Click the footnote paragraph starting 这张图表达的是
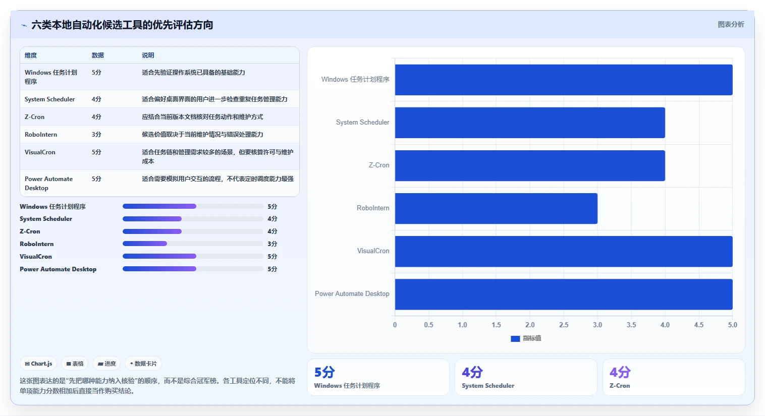The image size is (765, 416). (157, 386)
